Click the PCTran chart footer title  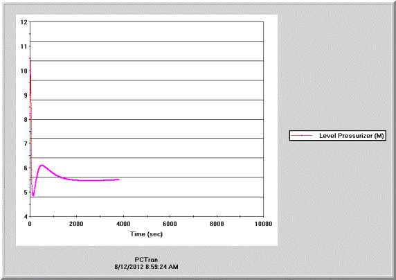(146, 260)
